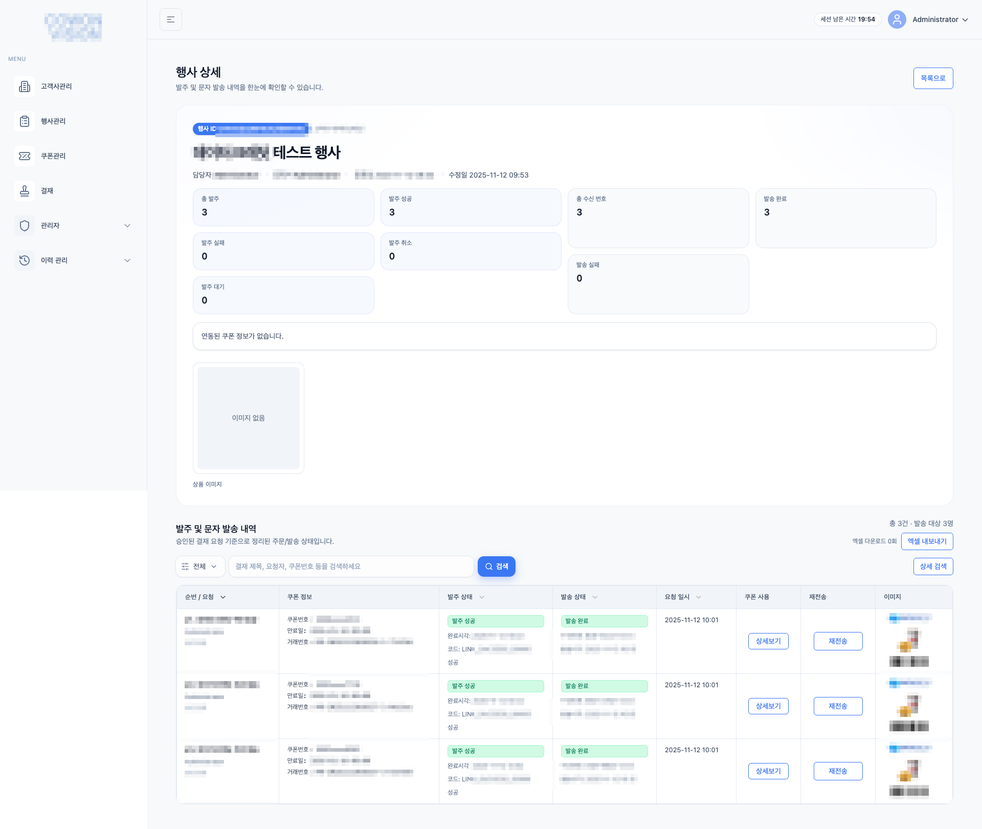Click the 고객사관리 building icon
The width and height of the screenshot is (982, 829).
tap(25, 86)
